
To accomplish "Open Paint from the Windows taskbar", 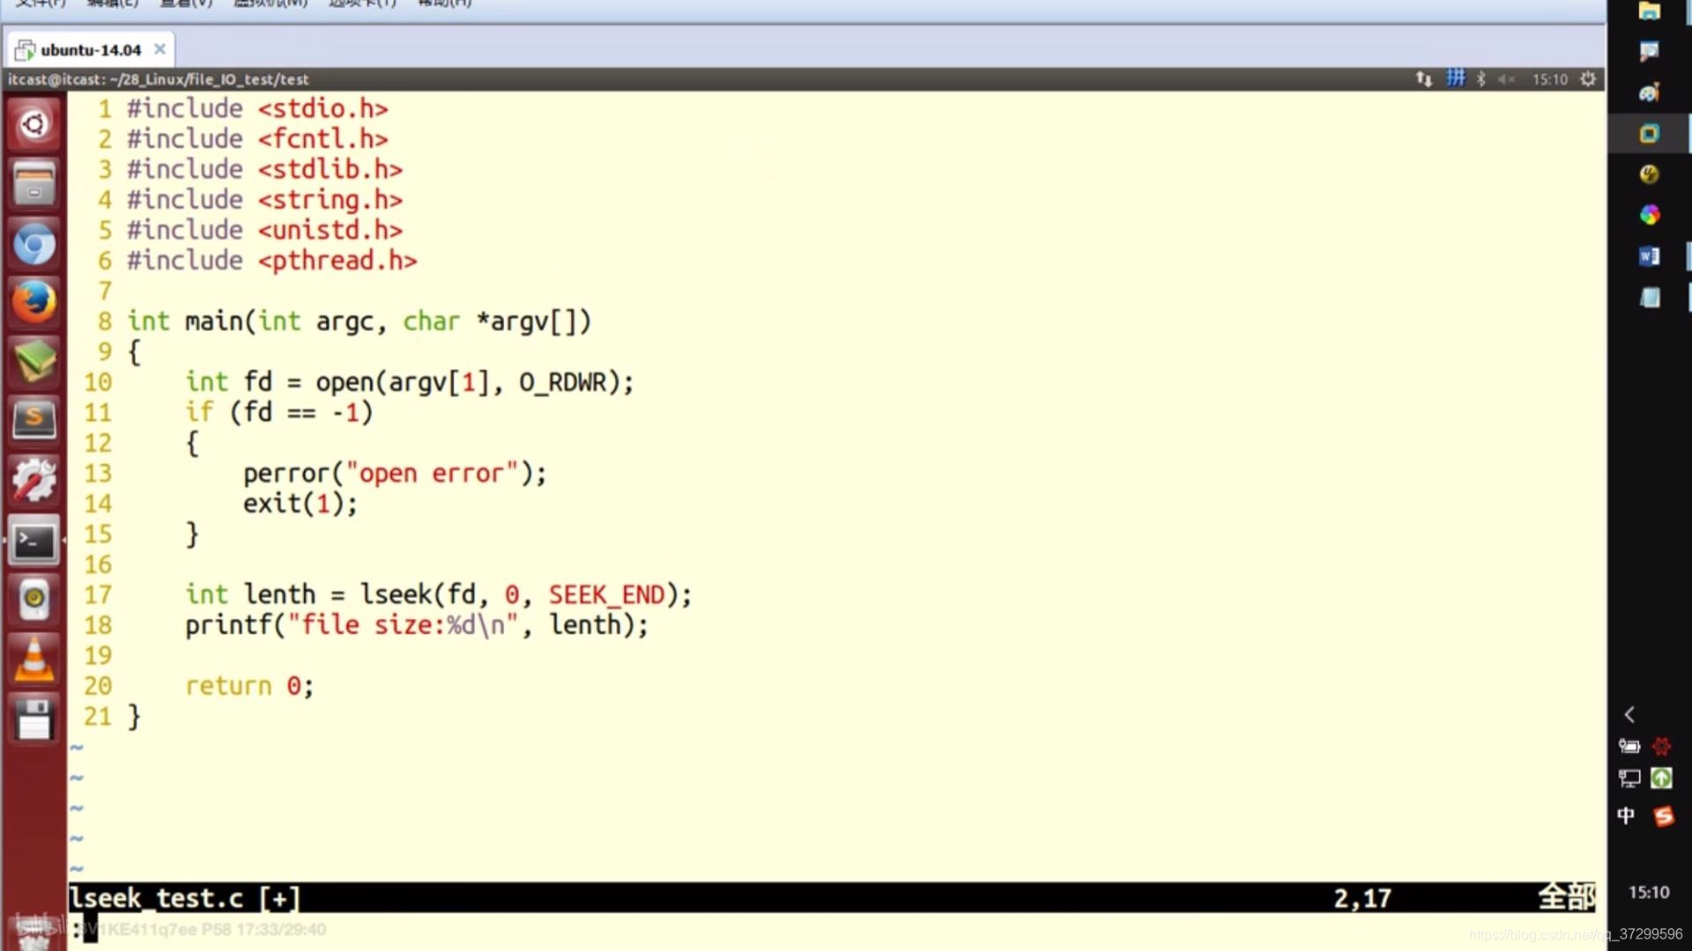I will 1649,92.
